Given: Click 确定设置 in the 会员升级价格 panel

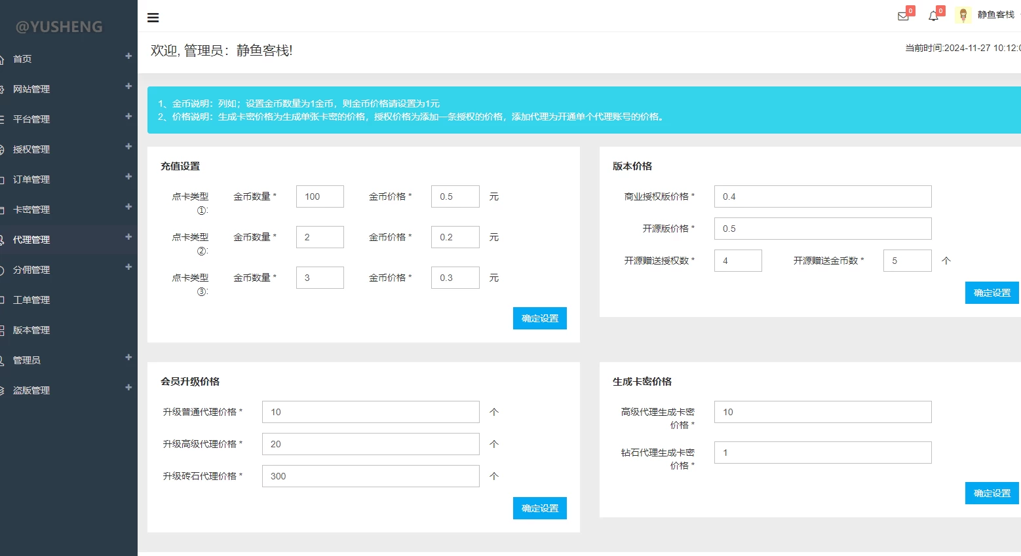Looking at the screenshot, I should tap(539, 508).
